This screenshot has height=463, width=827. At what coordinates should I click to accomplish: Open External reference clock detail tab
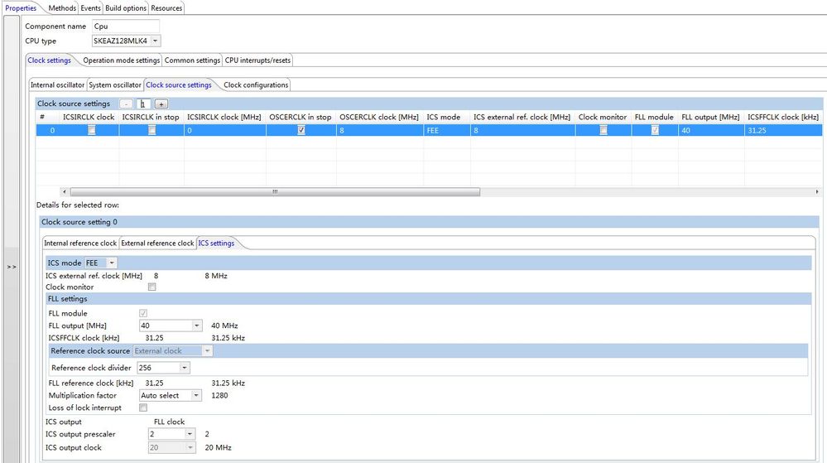tap(157, 244)
